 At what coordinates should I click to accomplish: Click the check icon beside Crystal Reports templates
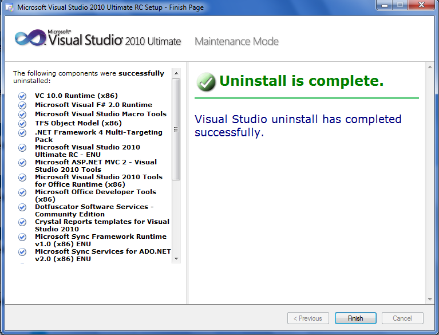click(22, 222)
